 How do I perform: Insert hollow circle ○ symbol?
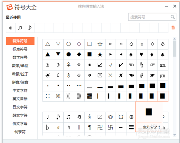[x=69, y=44]
